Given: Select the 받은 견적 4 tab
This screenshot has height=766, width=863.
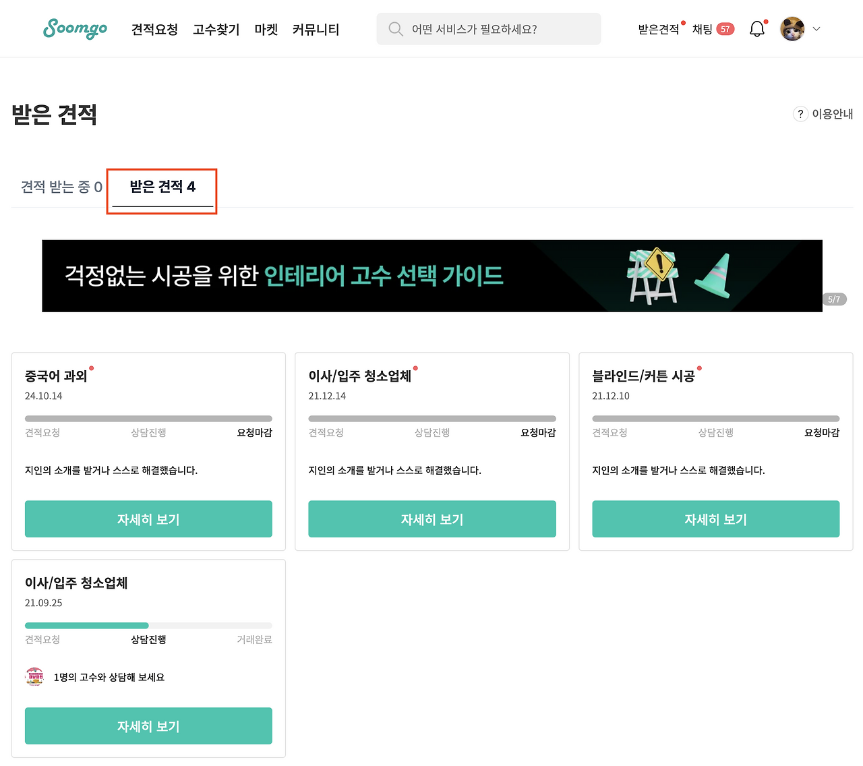Looking at the screenshot, I should click(x=162, y=187).
